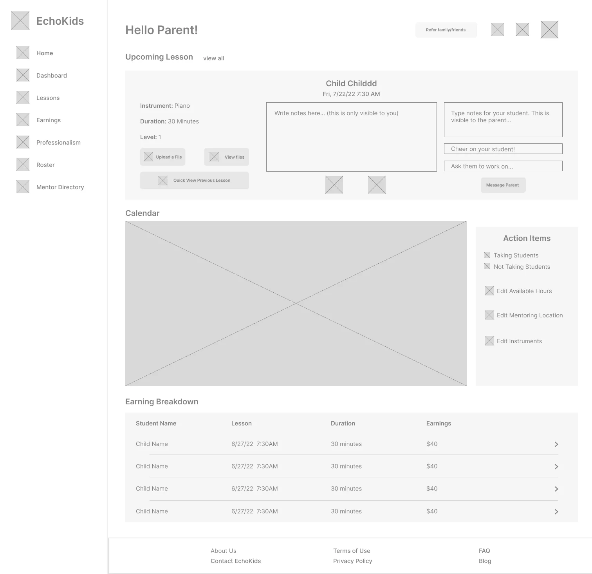592x574 pixels.
Task: Open the Contact EchoKids footer link
Action: coord(236,561)
